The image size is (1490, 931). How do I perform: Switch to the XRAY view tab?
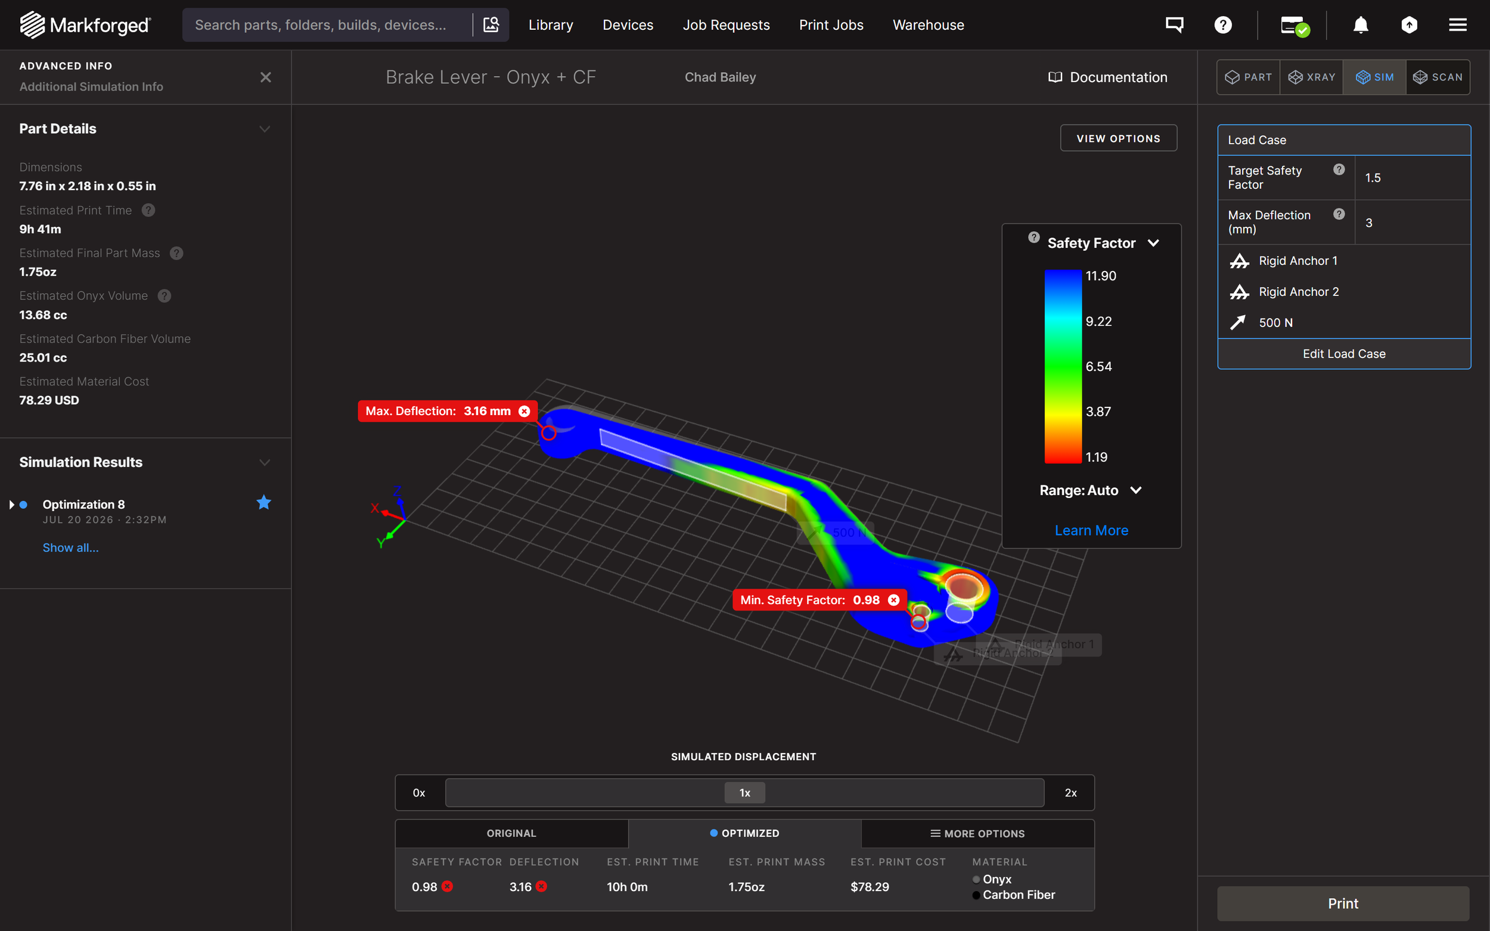1311,77
